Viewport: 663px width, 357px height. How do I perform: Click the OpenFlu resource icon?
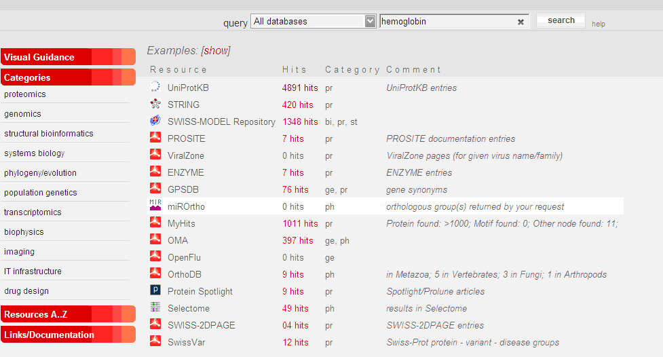click(x=155, y=256)
